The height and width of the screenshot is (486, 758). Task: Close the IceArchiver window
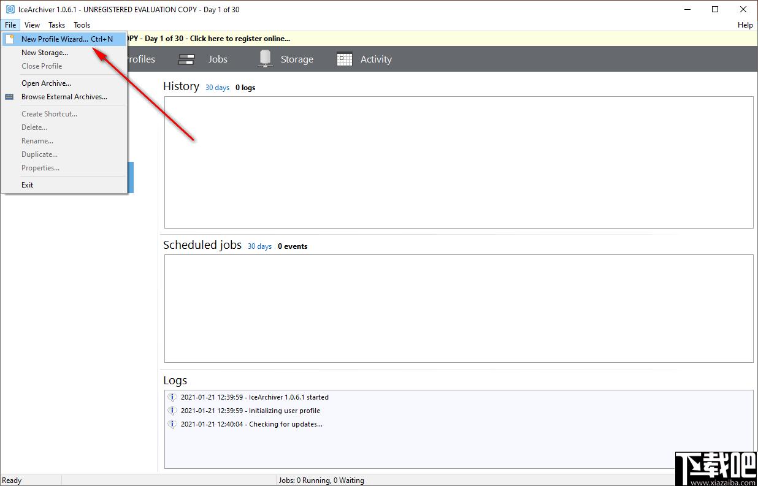coord(743,9)
